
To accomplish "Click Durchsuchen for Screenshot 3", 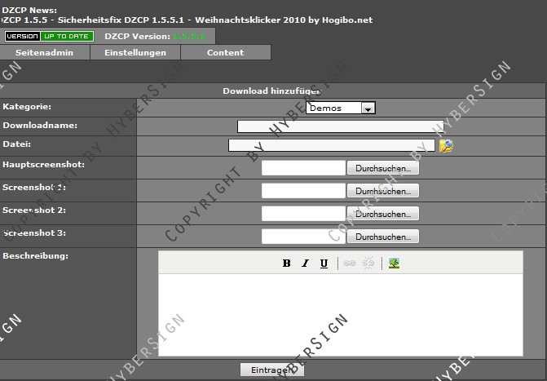I will pyautogui.click(x=382, y=237).
